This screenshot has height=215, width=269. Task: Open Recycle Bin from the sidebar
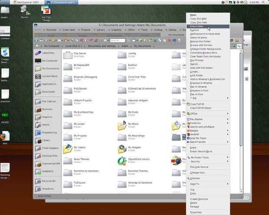pyautogui.click(x=46, y=181)
